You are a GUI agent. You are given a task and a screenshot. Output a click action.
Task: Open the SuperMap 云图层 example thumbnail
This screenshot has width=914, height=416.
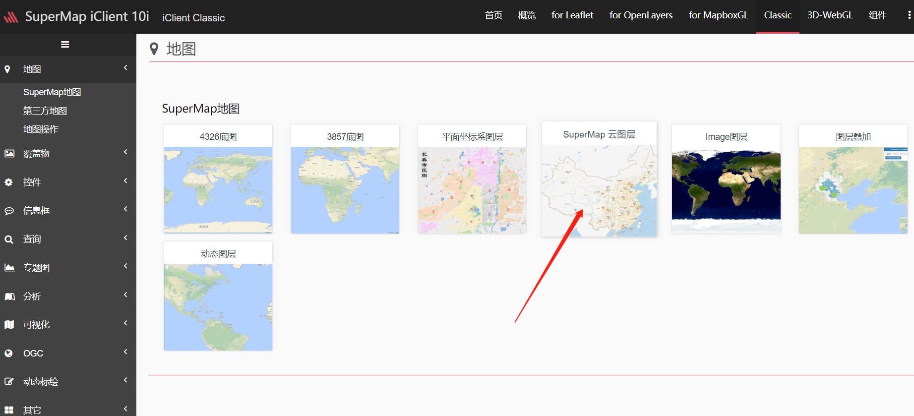600,190
